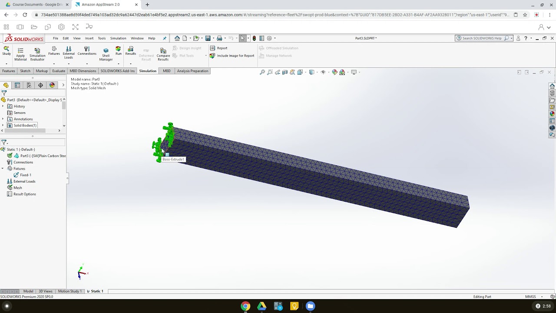Click the Section View icon

point(285,72)
